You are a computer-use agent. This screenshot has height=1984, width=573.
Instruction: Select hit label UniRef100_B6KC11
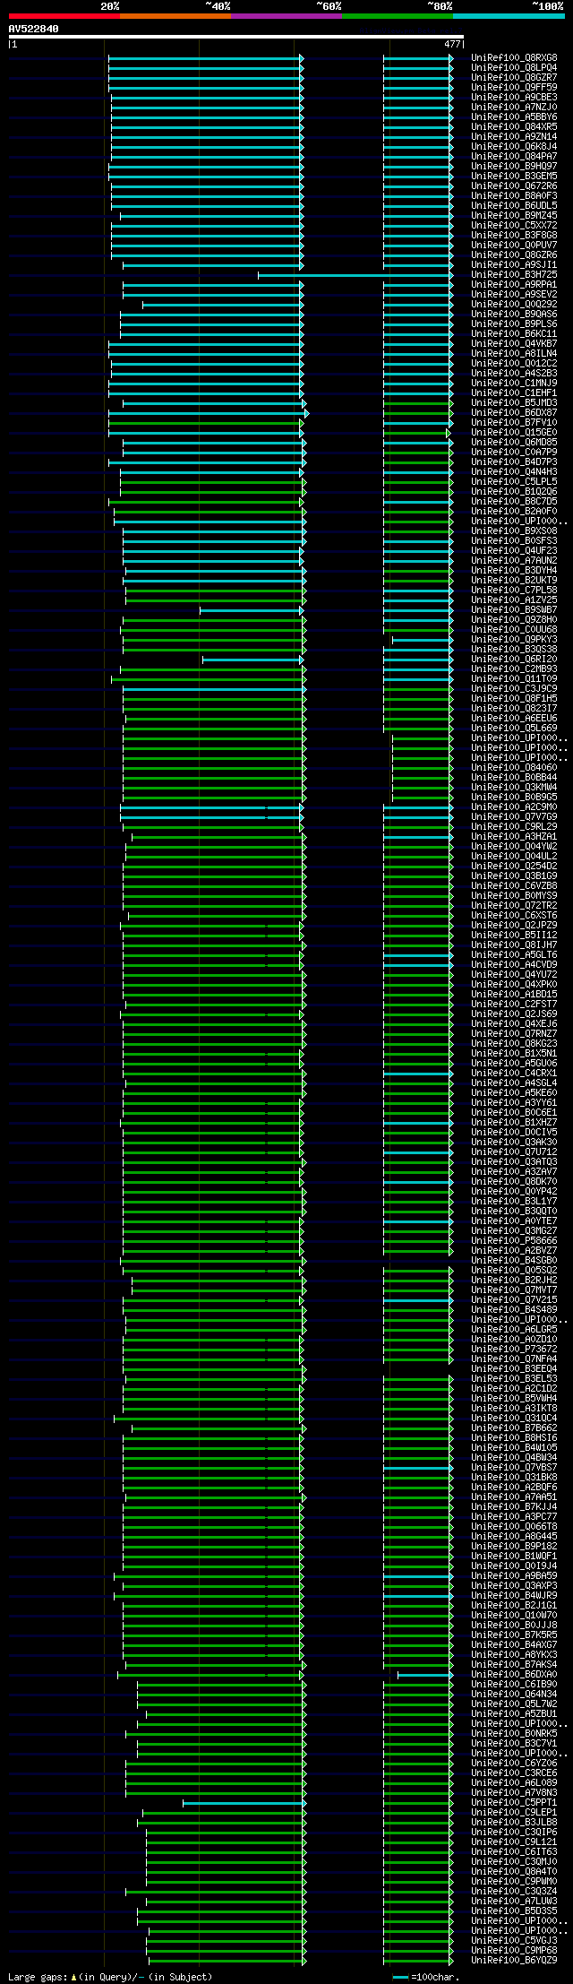click(514, 333)
